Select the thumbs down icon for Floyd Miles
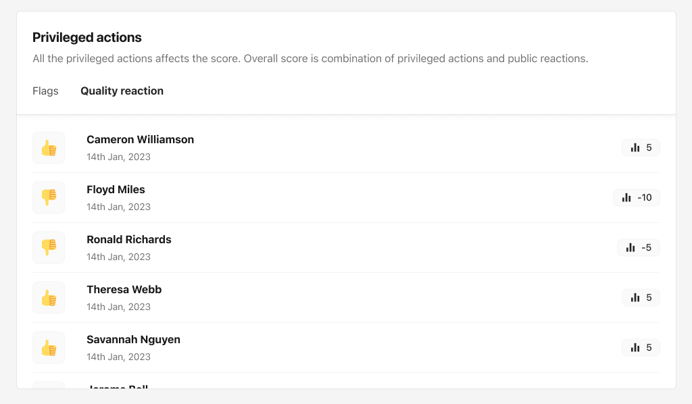This screenshot has height=404, width=692. [x=48, y=197]
